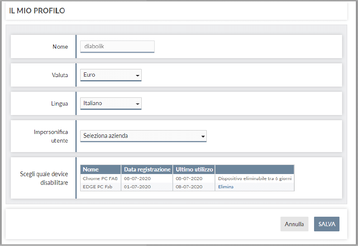The width and height of the screenshot is (358, 246).
Task: Select the Chrome PC FAB device row
Action: [187, 178]
